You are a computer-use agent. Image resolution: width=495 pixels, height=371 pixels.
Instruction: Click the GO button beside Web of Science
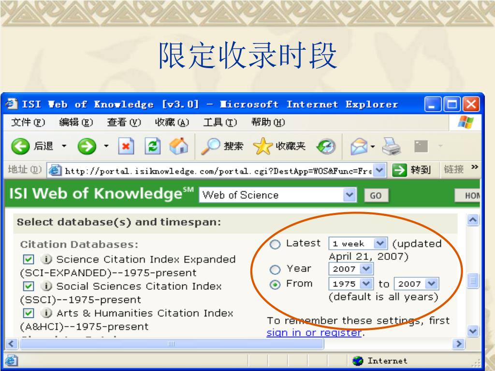tap(376, 196)
